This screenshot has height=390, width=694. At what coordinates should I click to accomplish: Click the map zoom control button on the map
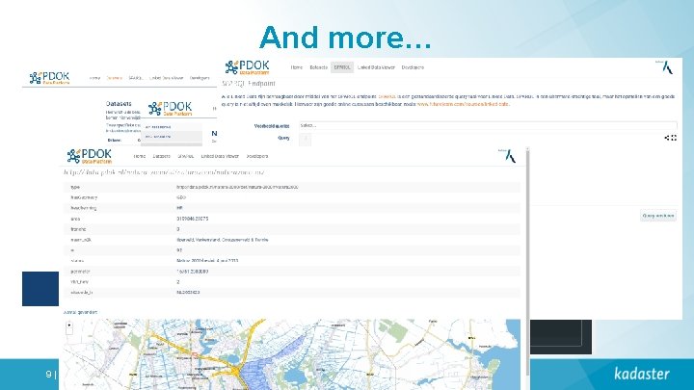[x=69, y=327]
